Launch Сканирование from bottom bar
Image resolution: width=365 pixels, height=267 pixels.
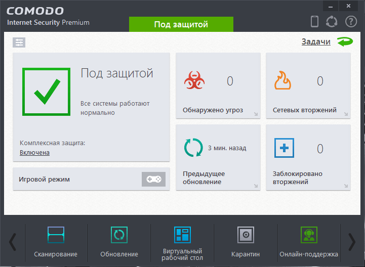pos(56,242)
